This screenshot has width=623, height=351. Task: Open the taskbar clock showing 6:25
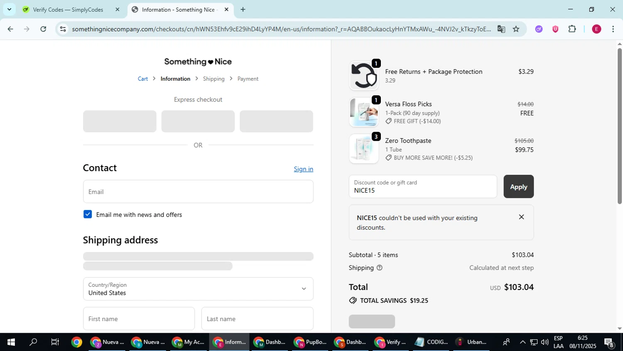tap(583, 342)
